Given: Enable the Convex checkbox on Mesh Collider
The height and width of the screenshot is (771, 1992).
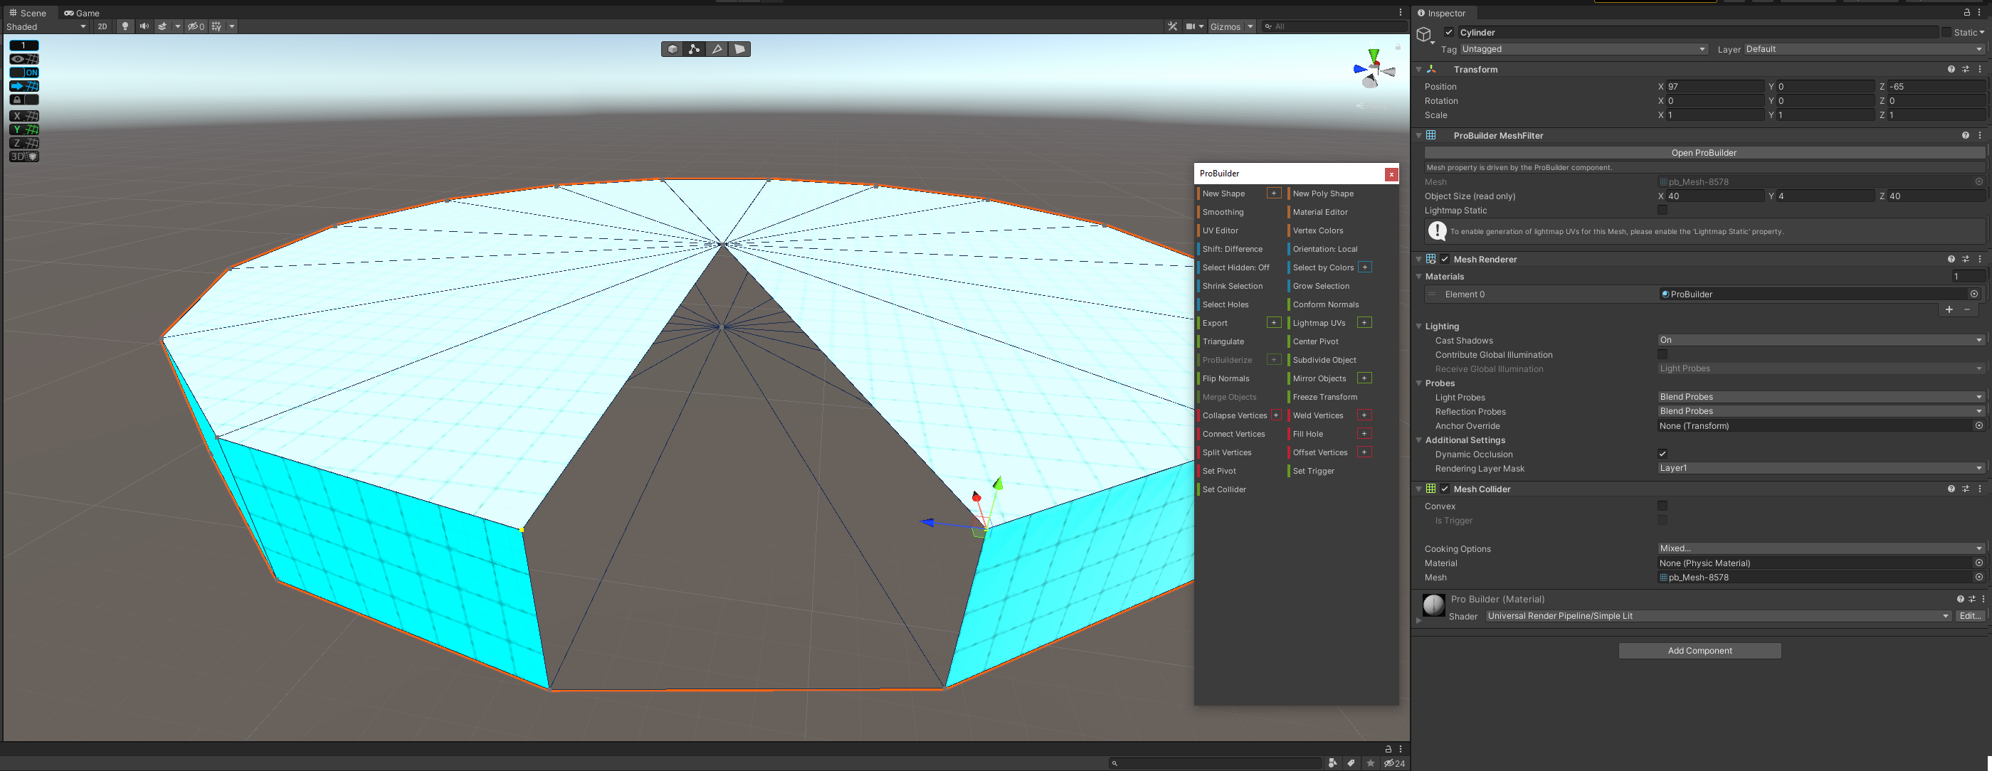Looking at the screenshot, I should tap(1662, 506).
